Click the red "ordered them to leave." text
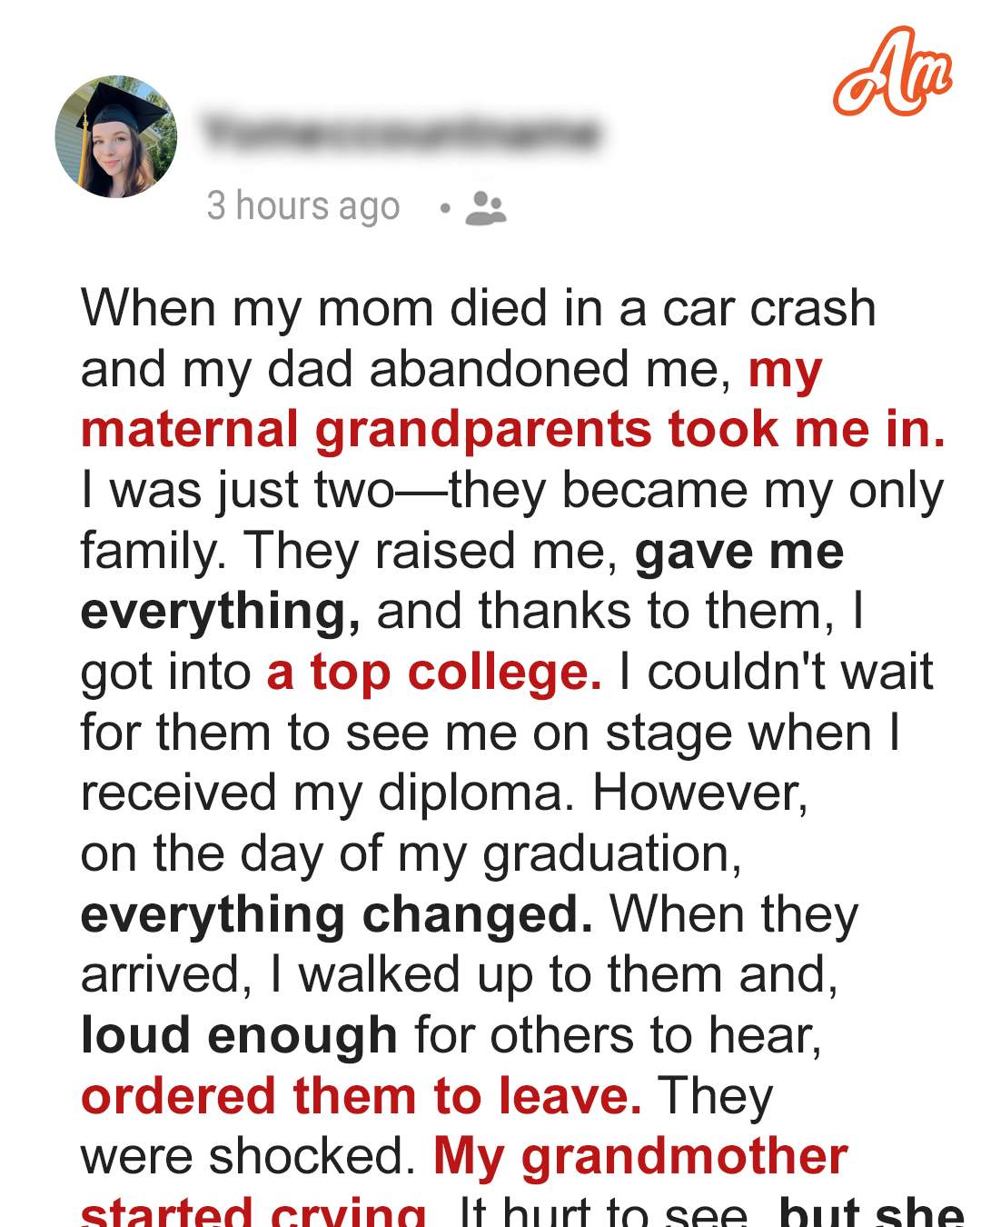This screenshot has width=981, height=1227. coord(362,1096)
